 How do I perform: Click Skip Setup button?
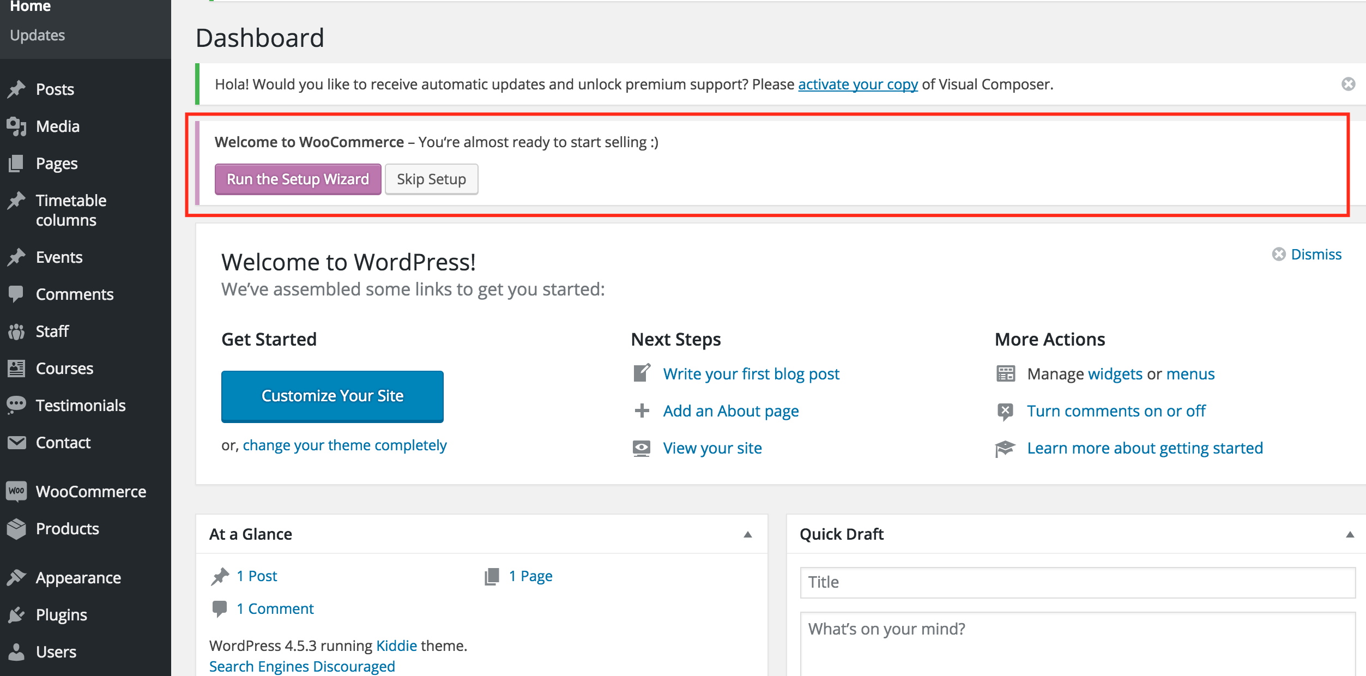point(431,179)
